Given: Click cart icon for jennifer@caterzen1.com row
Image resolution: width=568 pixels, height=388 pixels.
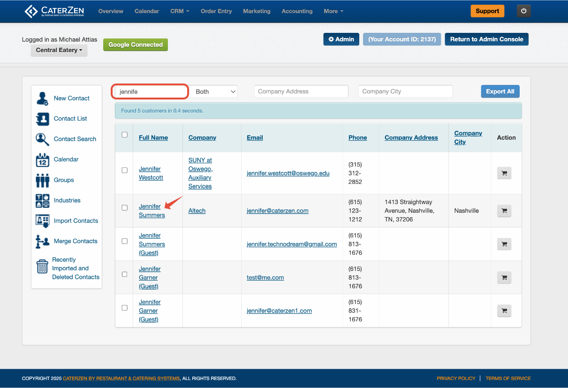Looking at the screenshot, I should pos(504,311).
